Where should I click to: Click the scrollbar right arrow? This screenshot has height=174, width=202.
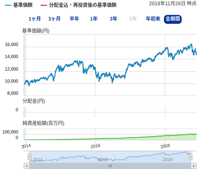click(194, 166)
